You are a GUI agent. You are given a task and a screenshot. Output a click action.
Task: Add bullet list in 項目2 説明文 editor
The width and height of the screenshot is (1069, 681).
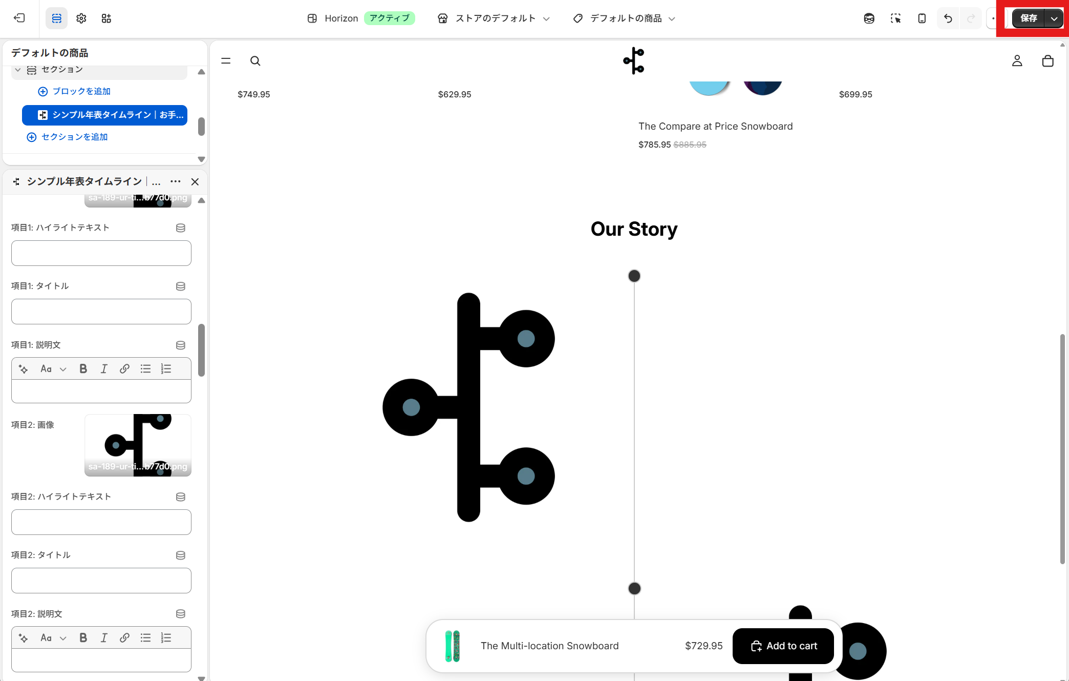coord(145,638)
